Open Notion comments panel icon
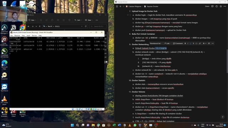The image size is (228, 128). (x=212, y=6)
